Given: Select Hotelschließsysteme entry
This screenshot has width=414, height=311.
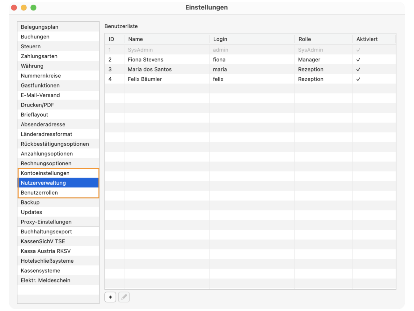Looking at the screenshot, I should tap(58, 261).
